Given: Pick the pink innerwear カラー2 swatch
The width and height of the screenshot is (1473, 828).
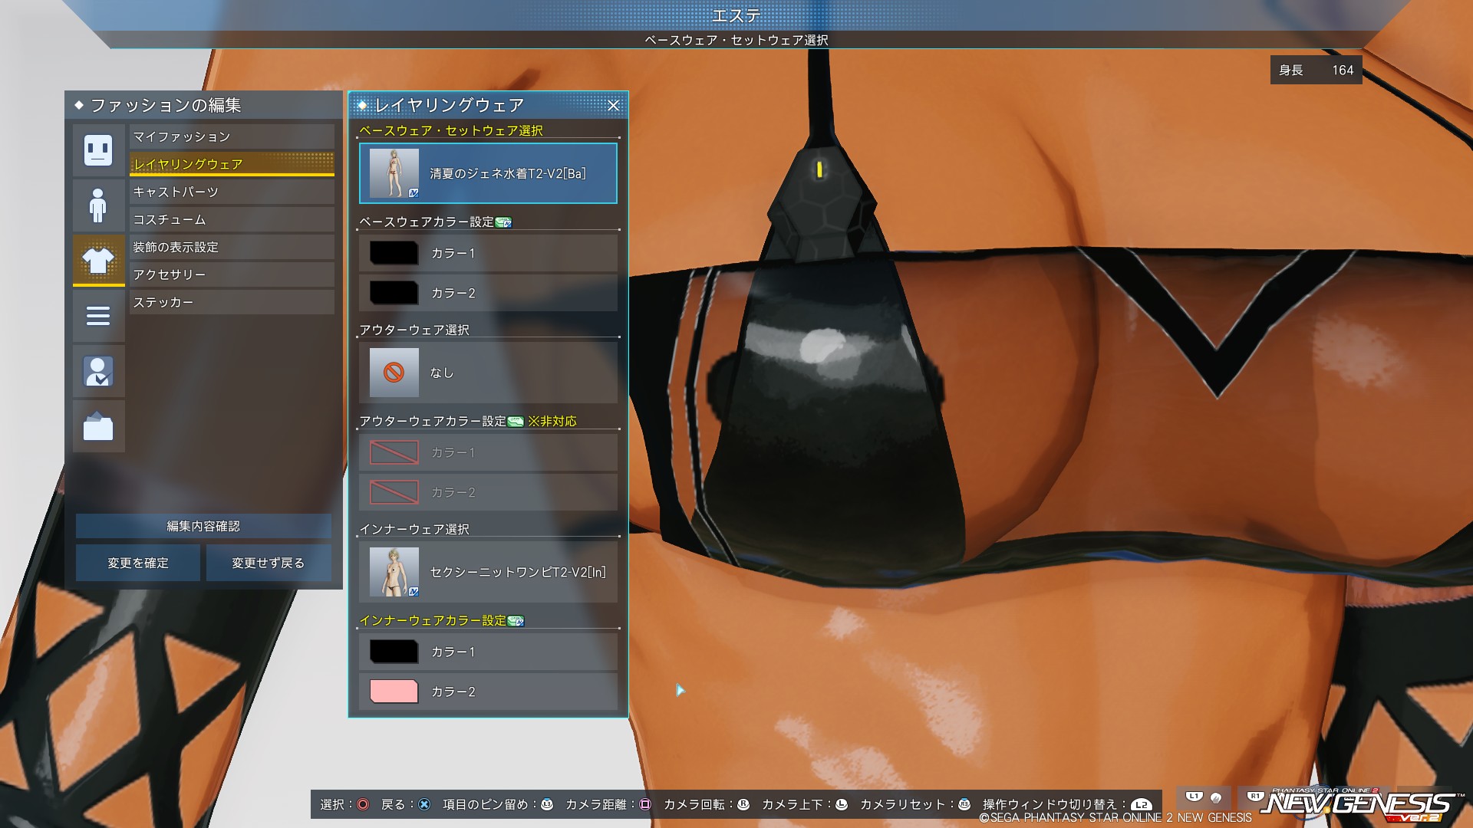Looking at the screenshot, I should click(x=394, y=692).
